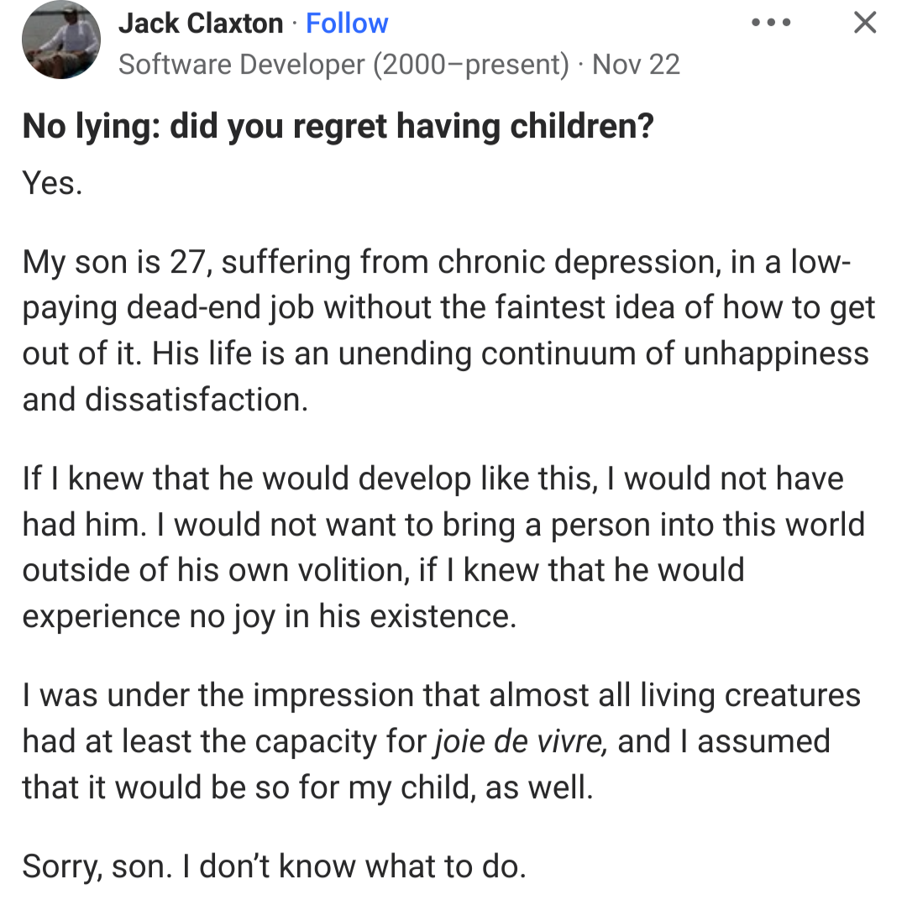Click Jack Claxton's profile picture

pos(60,40)
